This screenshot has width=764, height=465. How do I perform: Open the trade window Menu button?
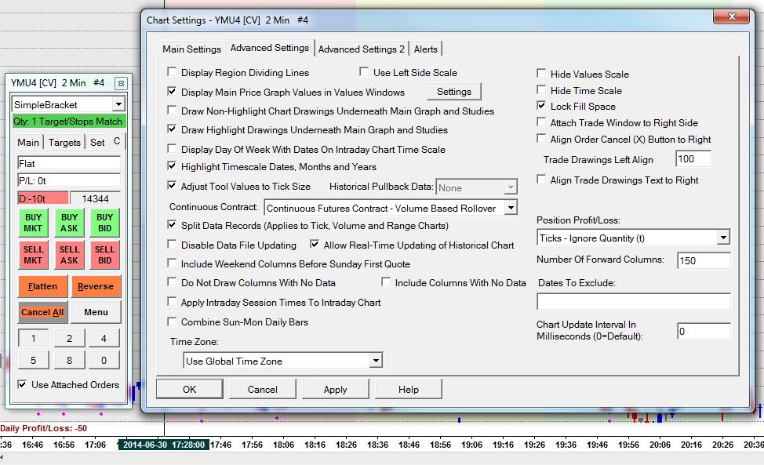pos(96,312)
